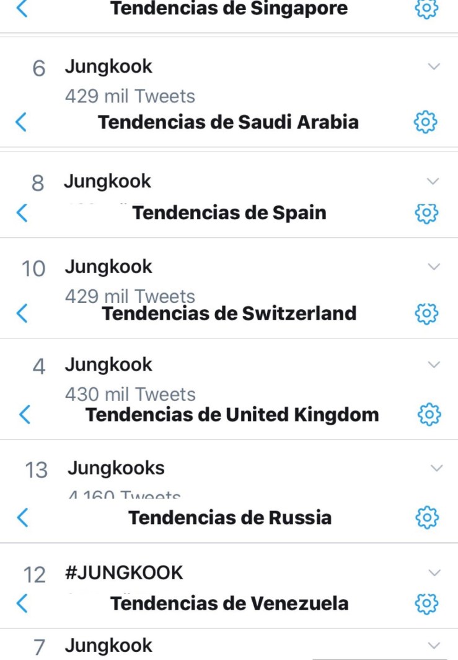Go back from Saudi Arabia trends
This screenshot has width=458, height=660.
22,122
